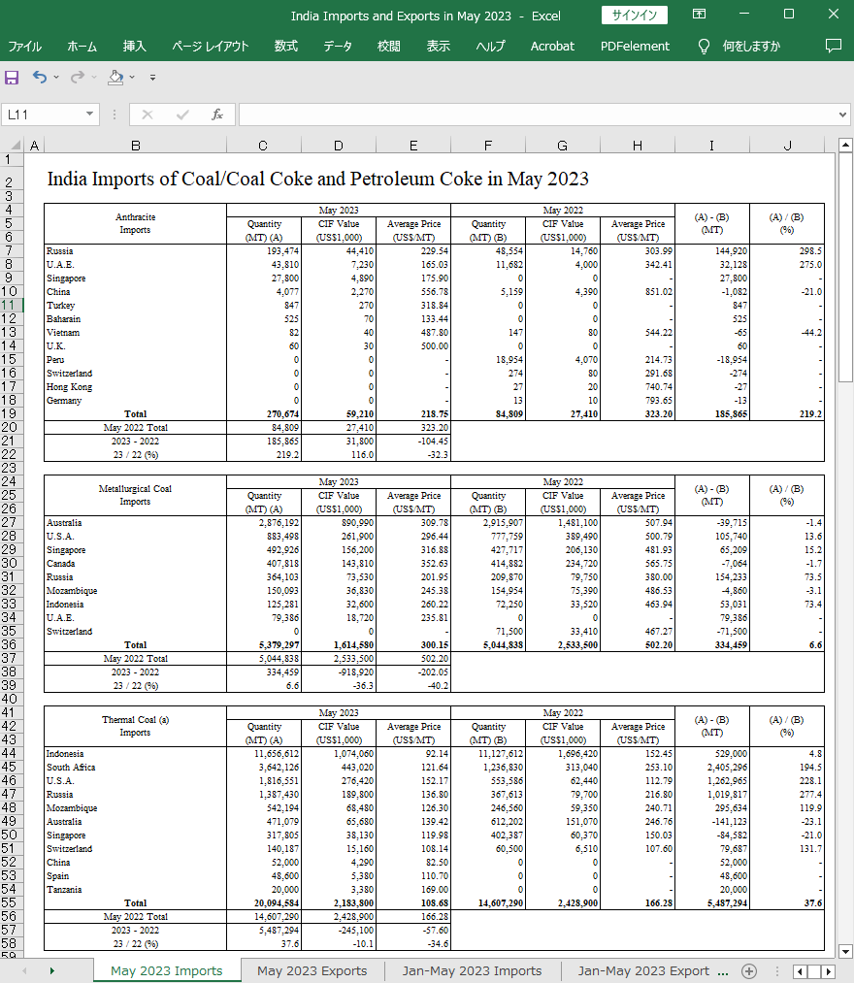Viewport: 854px width, 983px height.
Task: Switch to May 2023 Exports sheet tab
Action: (x=312, y=971)
